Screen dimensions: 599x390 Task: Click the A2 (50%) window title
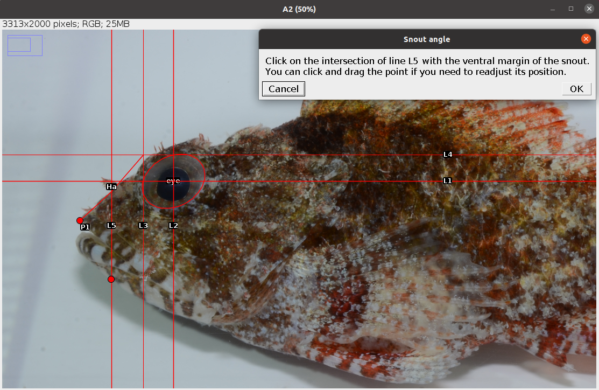[x=299, y=9]
